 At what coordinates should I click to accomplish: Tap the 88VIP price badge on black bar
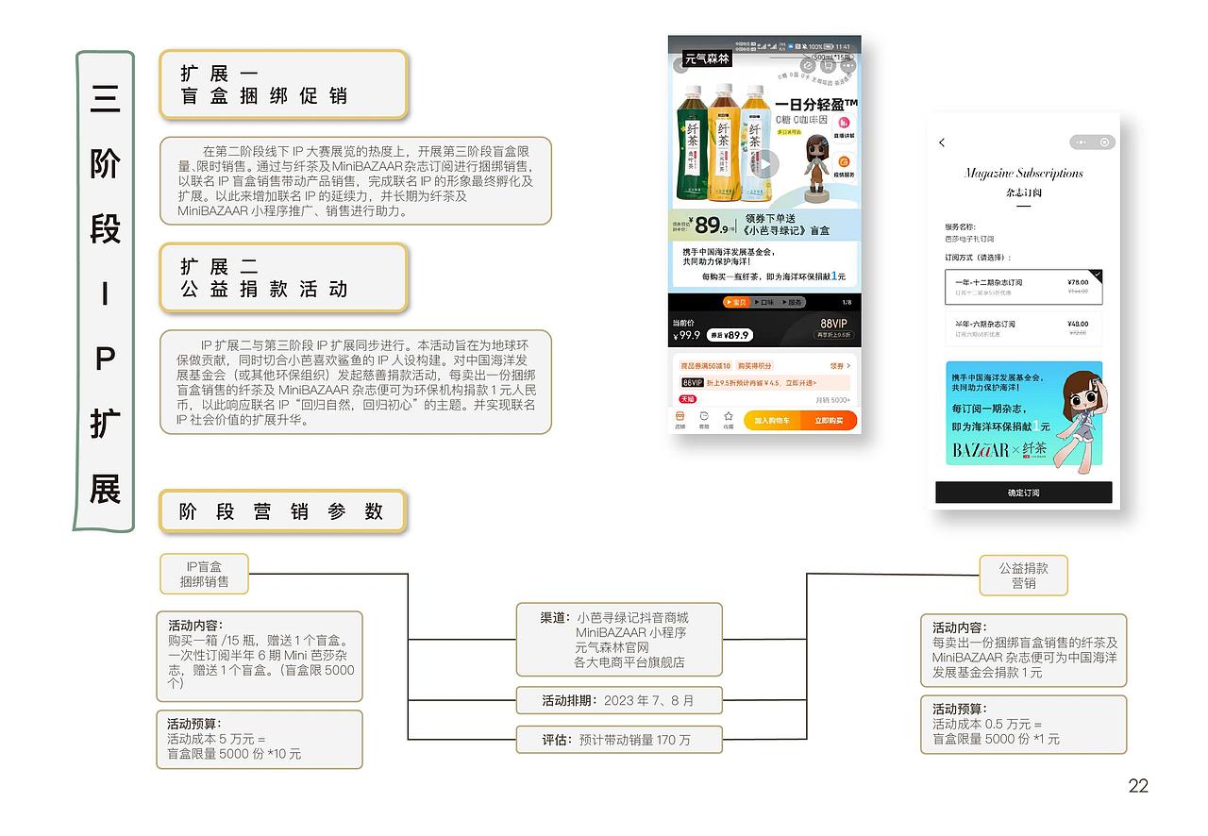tap(835, 328)
